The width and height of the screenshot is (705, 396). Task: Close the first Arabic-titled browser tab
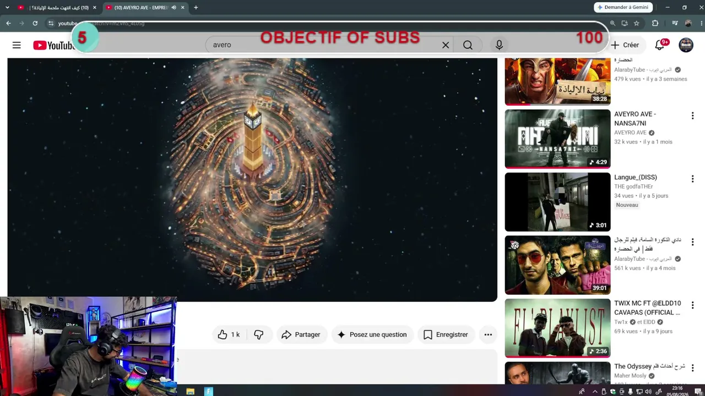pyautogui.click(x=94, y=8)
